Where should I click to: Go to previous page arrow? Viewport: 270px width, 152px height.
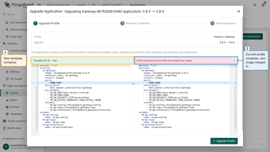244,144
